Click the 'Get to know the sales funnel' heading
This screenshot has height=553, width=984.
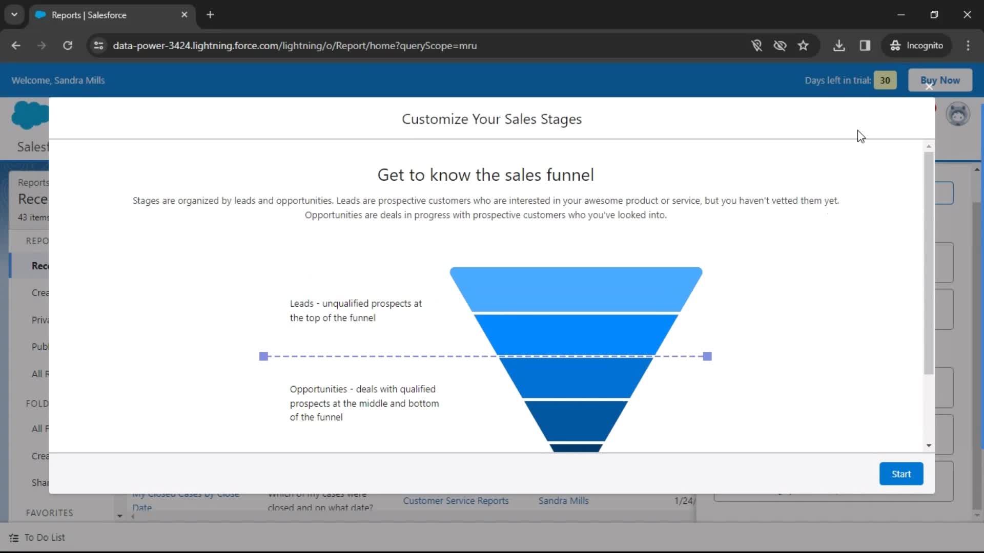pyautogui.click(x=485, y=175)
